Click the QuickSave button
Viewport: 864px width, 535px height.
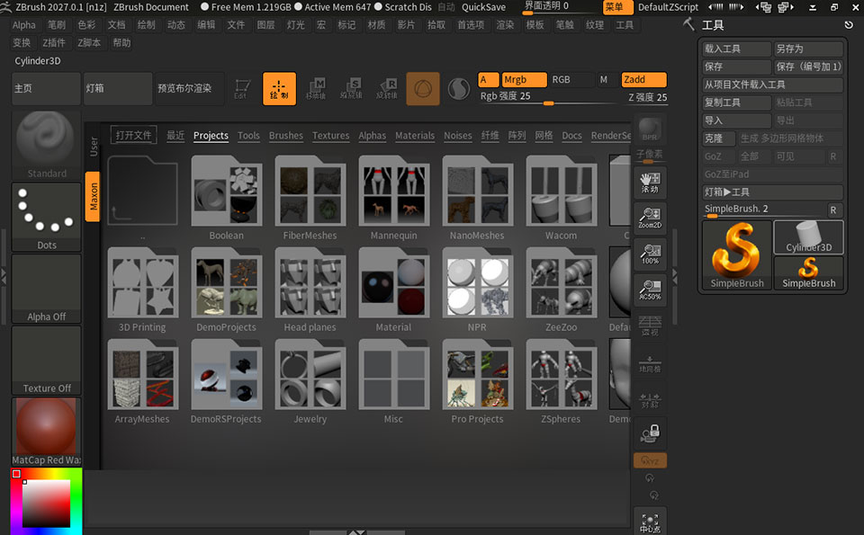[x=483, y=7]
